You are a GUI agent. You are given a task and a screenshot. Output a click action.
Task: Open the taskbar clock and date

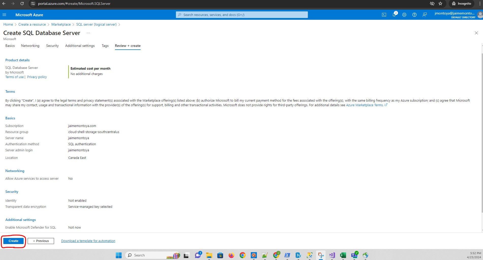[474, 255]
